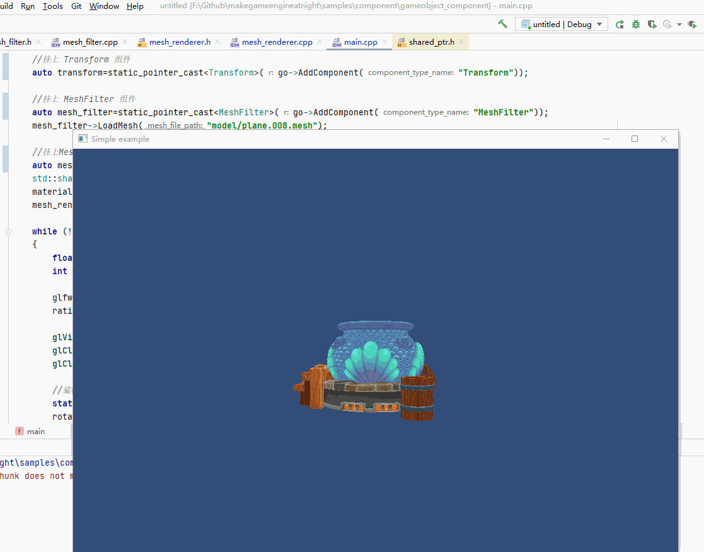The width and height of the screenshot is (704, 552).
Task: Open the Help menu
Action: pyautogui.click(x=135, y=6)
